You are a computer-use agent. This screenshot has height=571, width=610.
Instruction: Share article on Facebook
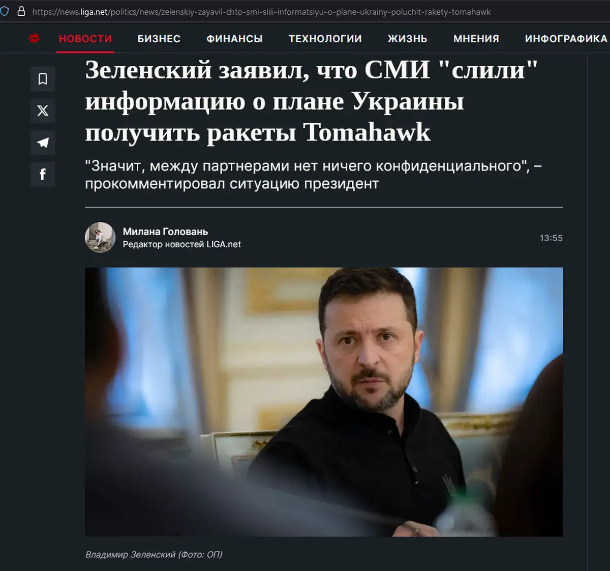pos(43,174)
